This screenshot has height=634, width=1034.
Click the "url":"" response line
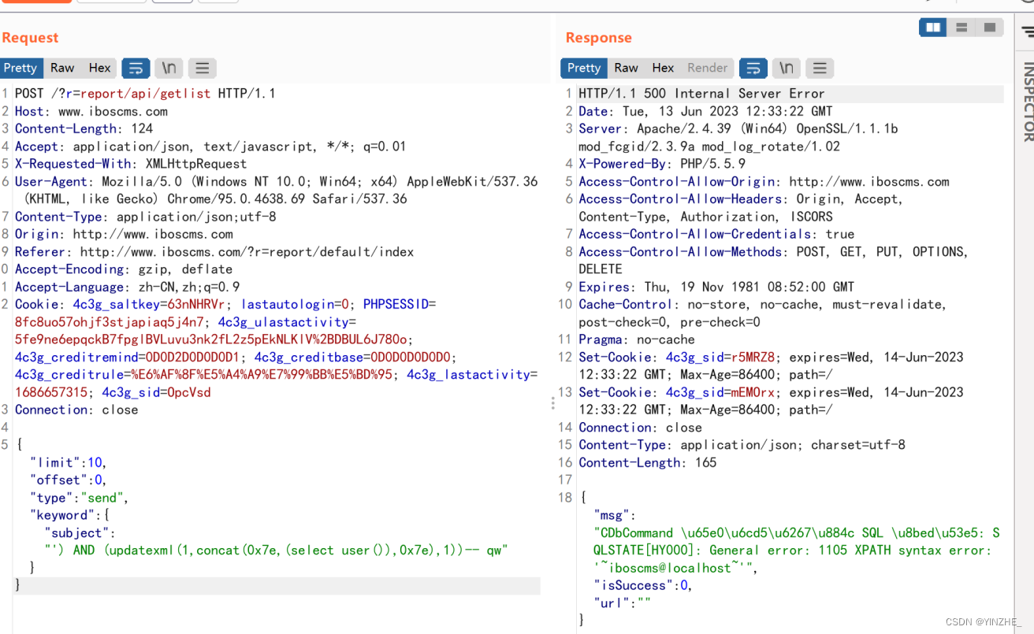tap(622, 603)
